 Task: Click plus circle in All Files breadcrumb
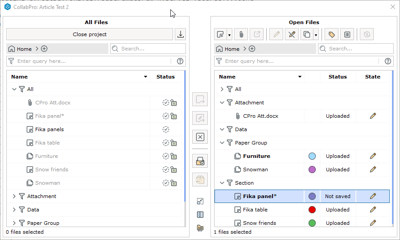click(44, 49)
